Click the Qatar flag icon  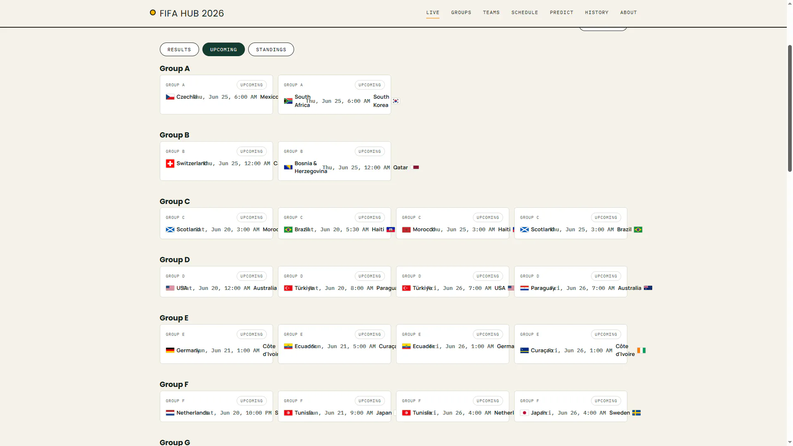coord(415,168)
